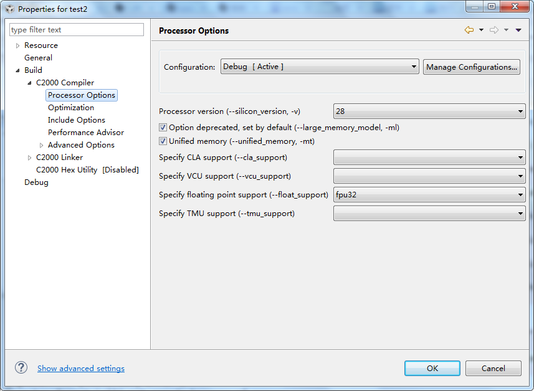Screen dimensions: 534x391
Task: Click the type filter text field
Action: 76,30
